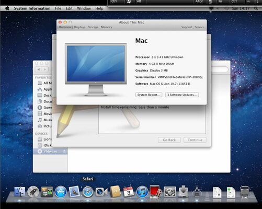
Task: Open the App Store dock icon
Action: [61, 192]
